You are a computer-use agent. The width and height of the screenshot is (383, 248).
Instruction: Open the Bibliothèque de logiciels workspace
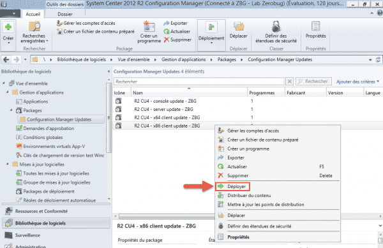click(56, 223)
